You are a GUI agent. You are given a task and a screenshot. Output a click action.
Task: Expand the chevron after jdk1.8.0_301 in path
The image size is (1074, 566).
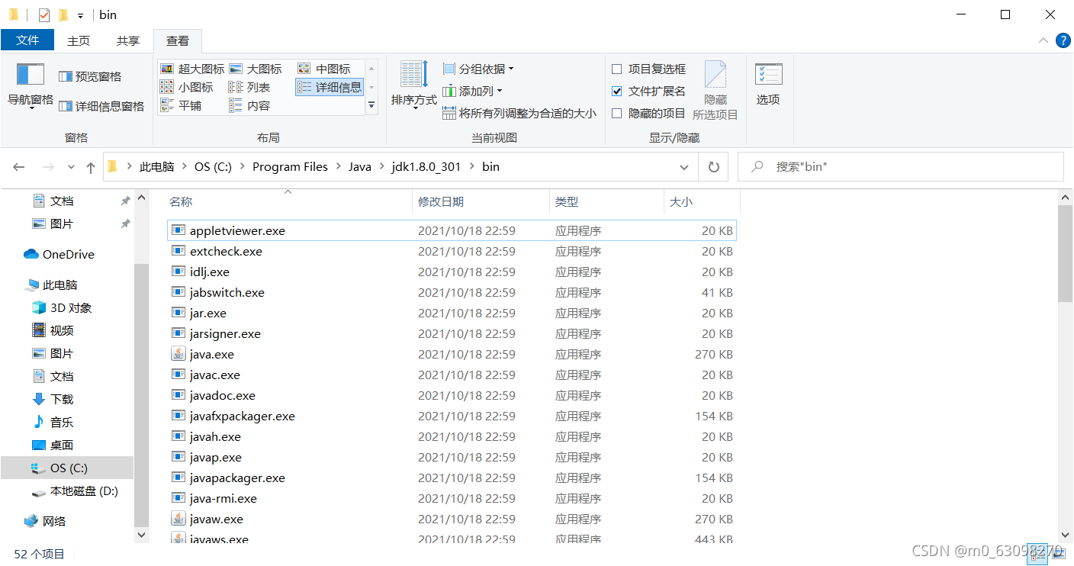point(472,166)
